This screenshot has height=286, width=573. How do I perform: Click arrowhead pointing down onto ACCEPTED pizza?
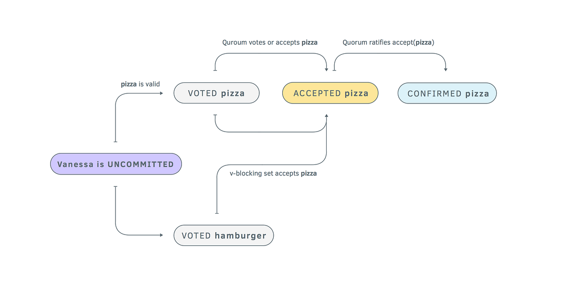point(327,70)
